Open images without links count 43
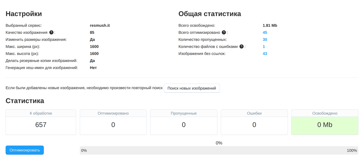This screenshot has height=165, width=364. click(265, 53)
